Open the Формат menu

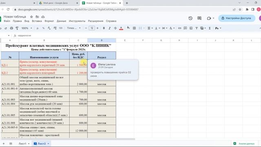point(49,21)
